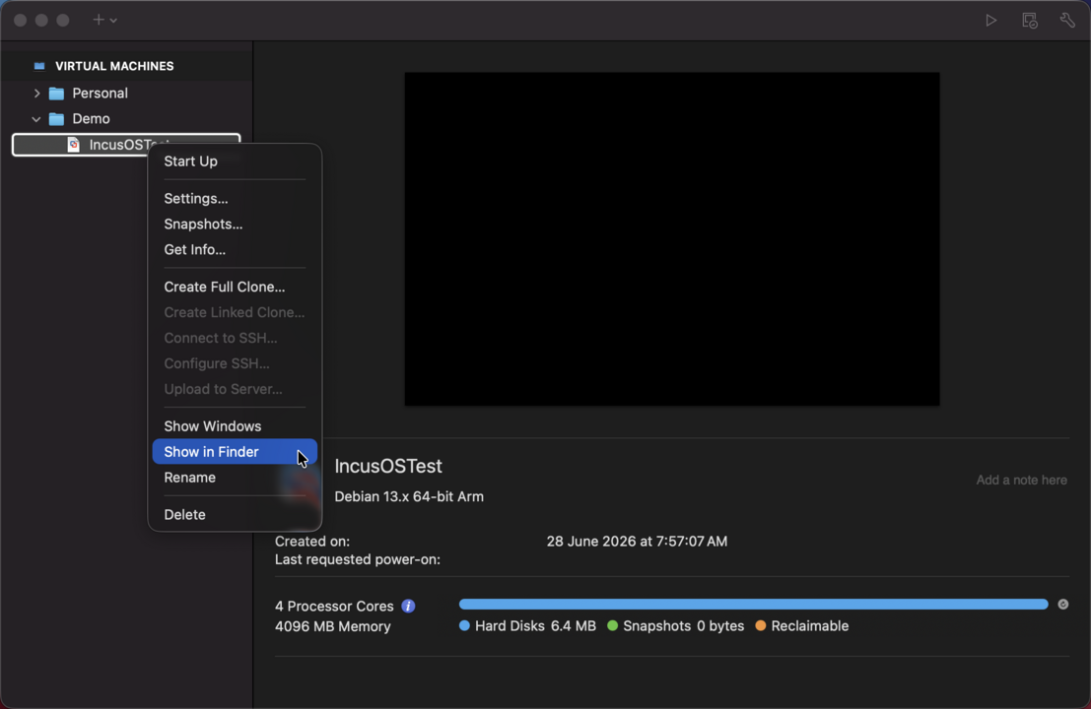This screenshot has width=1091, height=709.
Task: Choose Start Up from the context menu
Action: [235, 161]
